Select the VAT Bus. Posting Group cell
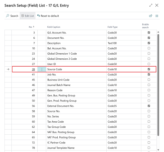Screen dimensions: 164x152 click(76, 132)
